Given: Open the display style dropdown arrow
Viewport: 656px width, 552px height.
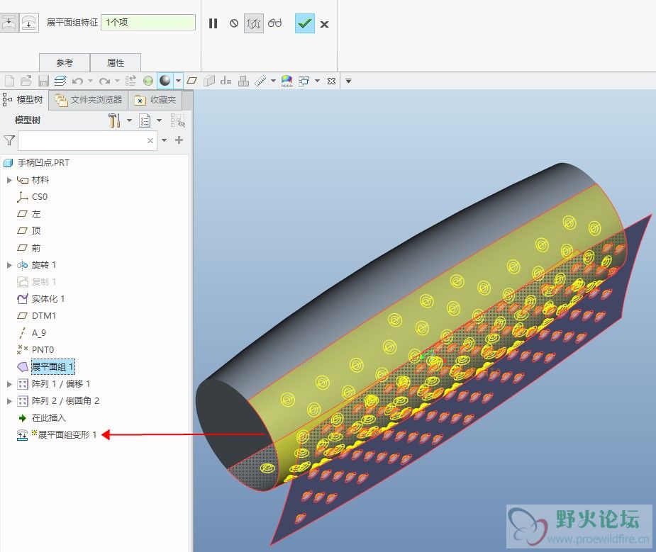Looking at the screenshot, I should click(178, 81).
